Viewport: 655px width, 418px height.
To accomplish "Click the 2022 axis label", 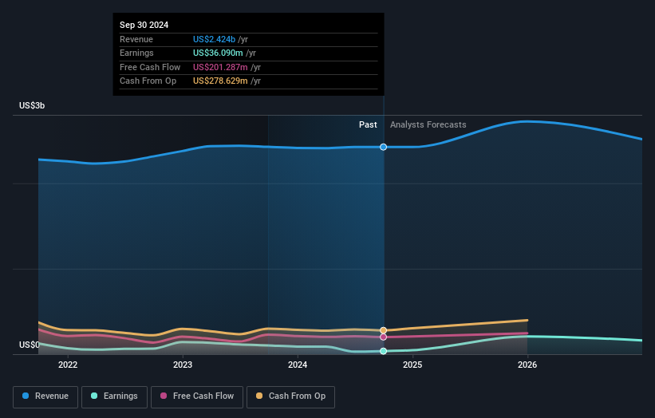I will 68,365.
